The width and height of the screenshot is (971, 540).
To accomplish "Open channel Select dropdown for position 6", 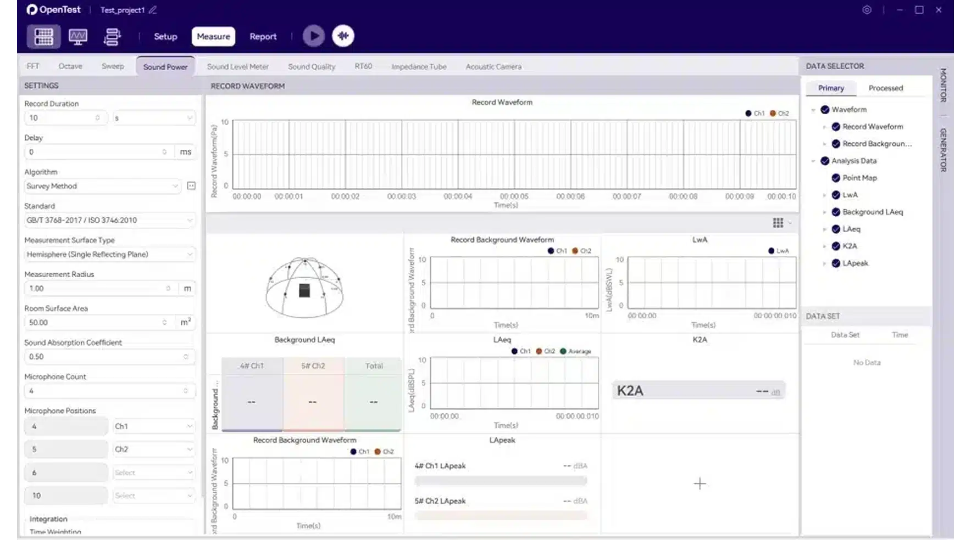I will 154,473.
